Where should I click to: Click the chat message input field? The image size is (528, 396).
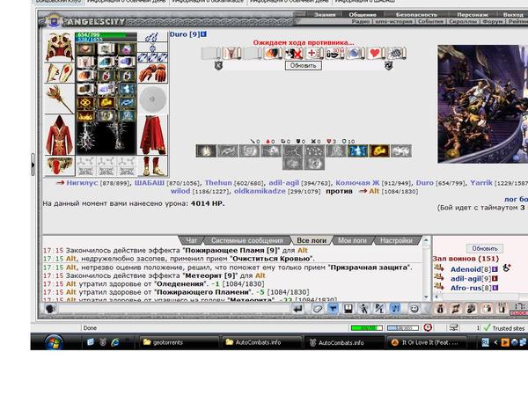tap(173, 309)
